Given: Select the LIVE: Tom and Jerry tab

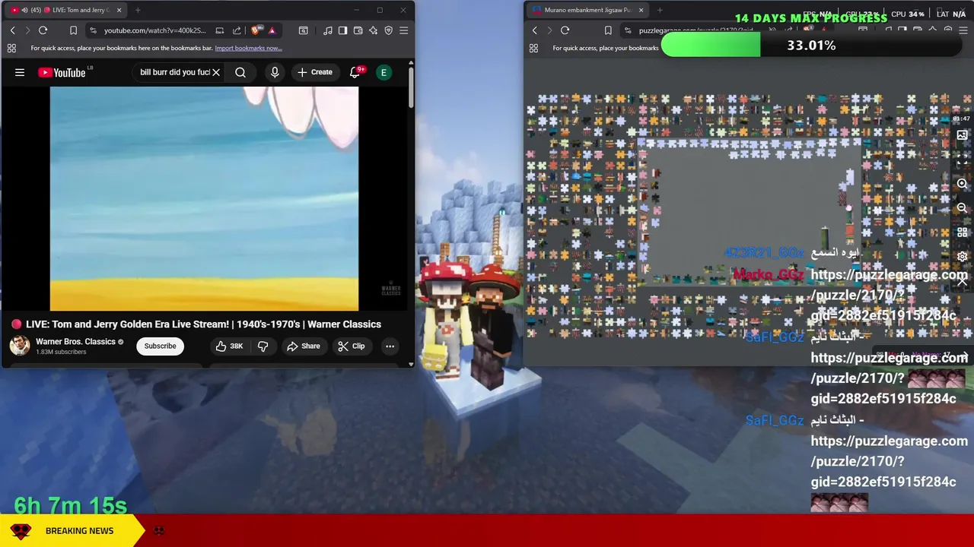Looking at the screenshot, I should click(67, 10).
